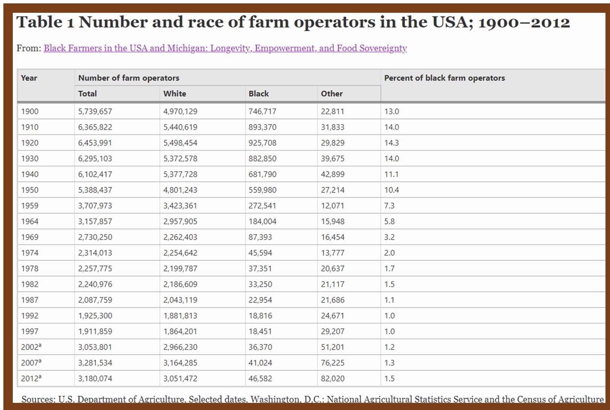Screen dimensions: 610x410
Task: Click the Table 1 title heading
Action: tap(293, 22)
